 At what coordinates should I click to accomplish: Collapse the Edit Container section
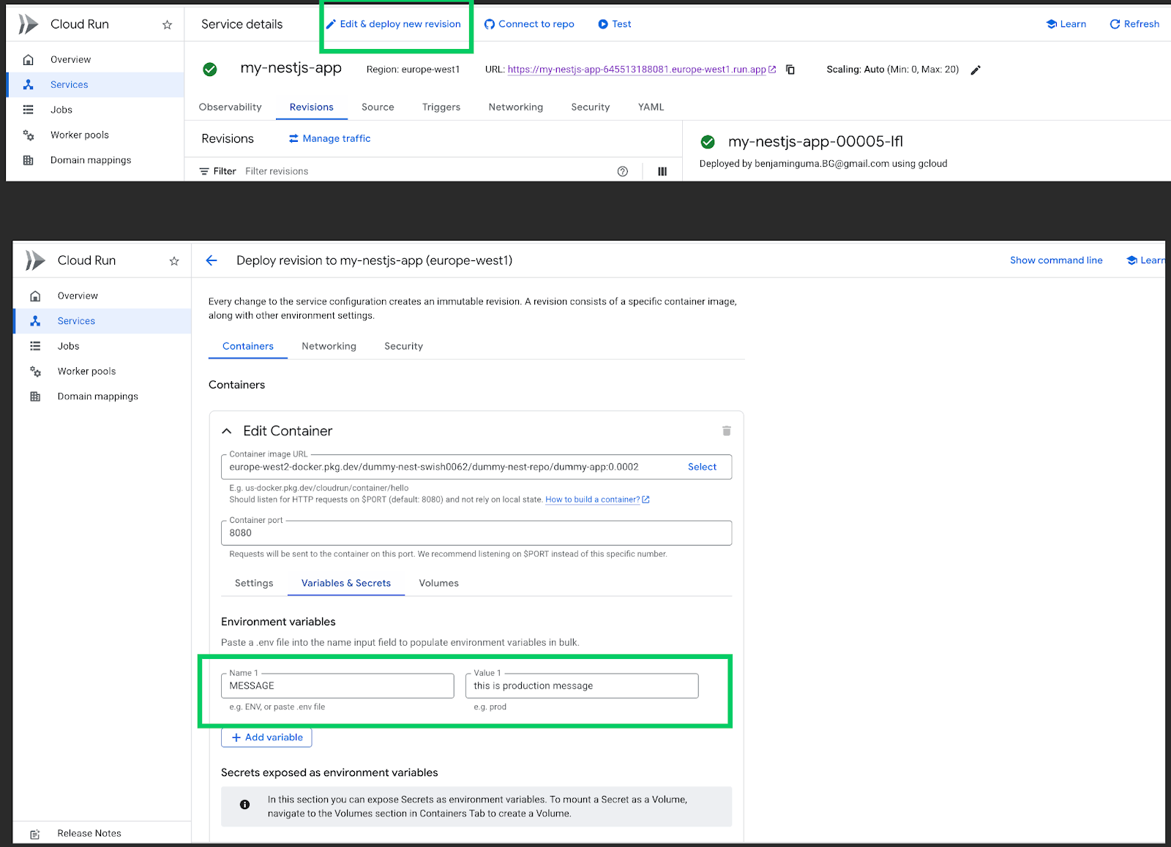(x=227, y=431)
